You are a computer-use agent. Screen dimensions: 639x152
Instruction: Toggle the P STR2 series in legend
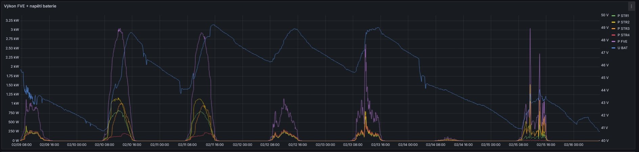coord(623,22)
